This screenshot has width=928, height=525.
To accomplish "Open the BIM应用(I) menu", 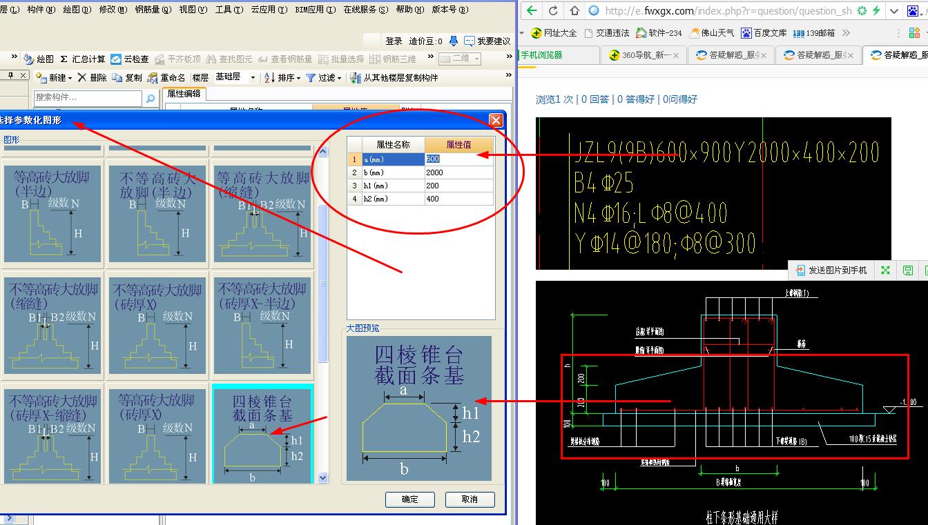I will [x=315, y=10].
